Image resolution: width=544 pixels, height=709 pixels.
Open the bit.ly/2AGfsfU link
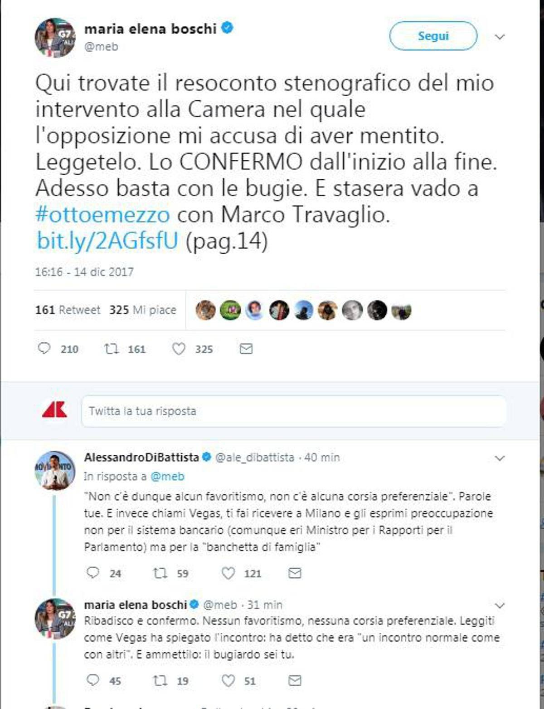tap(107, 241)
